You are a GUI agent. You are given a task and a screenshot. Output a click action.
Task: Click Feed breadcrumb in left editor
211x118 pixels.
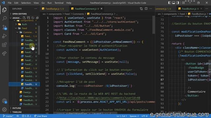coord(67,14)
